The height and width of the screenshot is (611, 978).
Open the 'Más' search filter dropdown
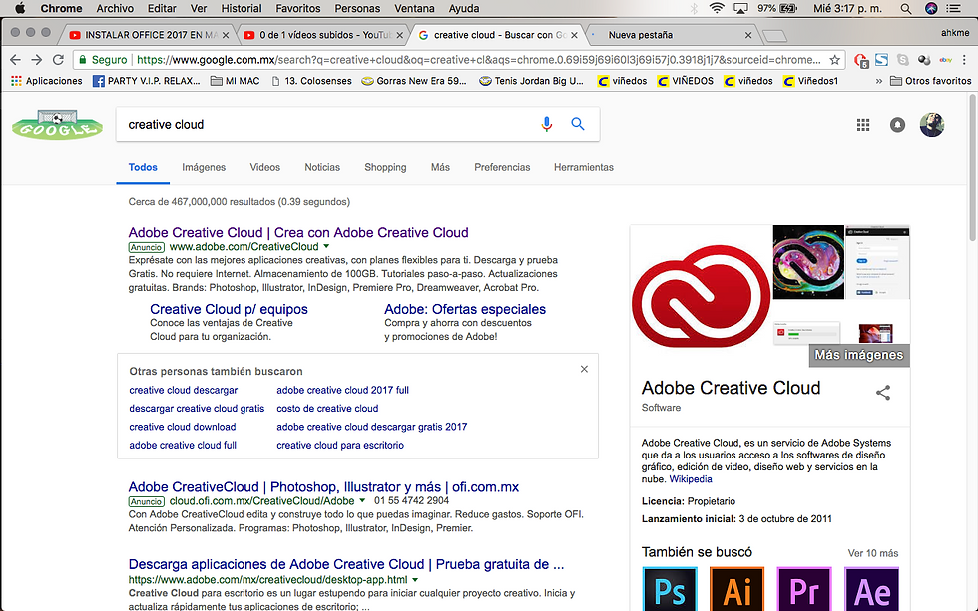coord(440,167)
